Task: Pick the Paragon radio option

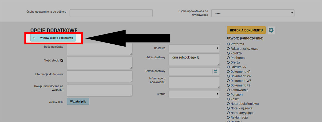Action: [x=228, y=94]
